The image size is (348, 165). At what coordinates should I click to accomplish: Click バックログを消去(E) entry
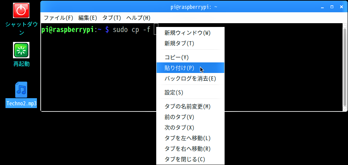pyautogui.click(x=190, y=78)
